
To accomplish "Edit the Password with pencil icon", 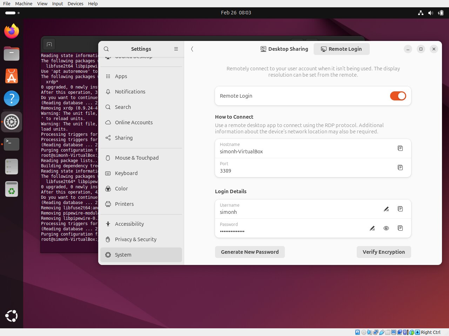I will click(372, 228).
